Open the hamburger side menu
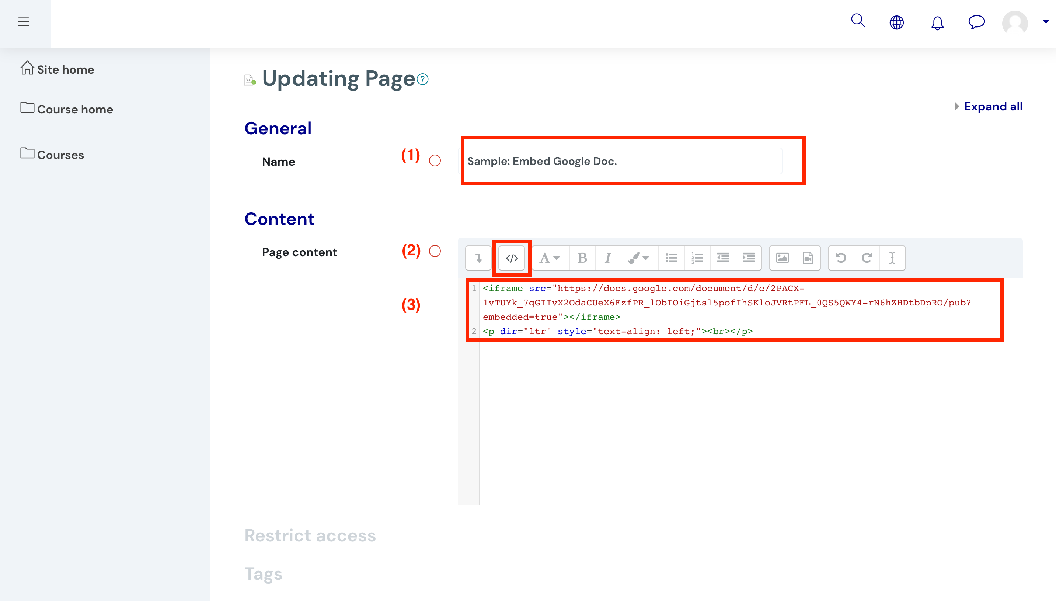This screenshot has height=601, width=1056. point(24,21)
